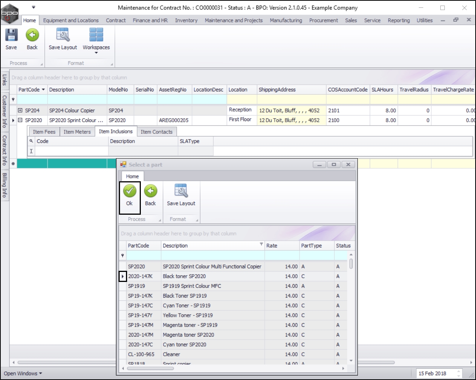Click the AREG000205 asset number cell
This screenshot has height=380, width=476.
click(x=175, y=120)
